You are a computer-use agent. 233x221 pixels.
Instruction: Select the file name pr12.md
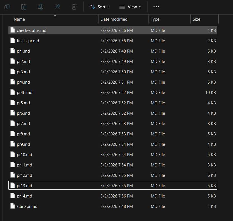tap(24, 175)
